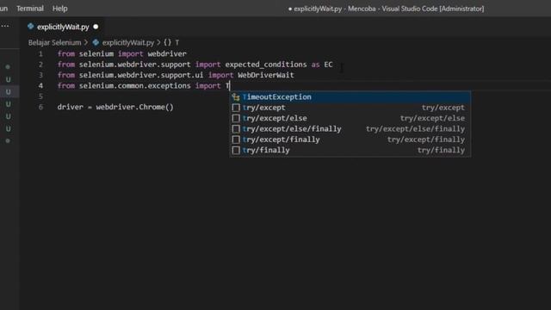
Task: Choose the try/finally snippet
Action: point(350,150)
